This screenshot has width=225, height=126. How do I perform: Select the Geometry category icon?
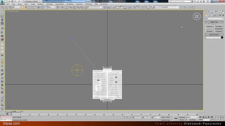(206, 15)
